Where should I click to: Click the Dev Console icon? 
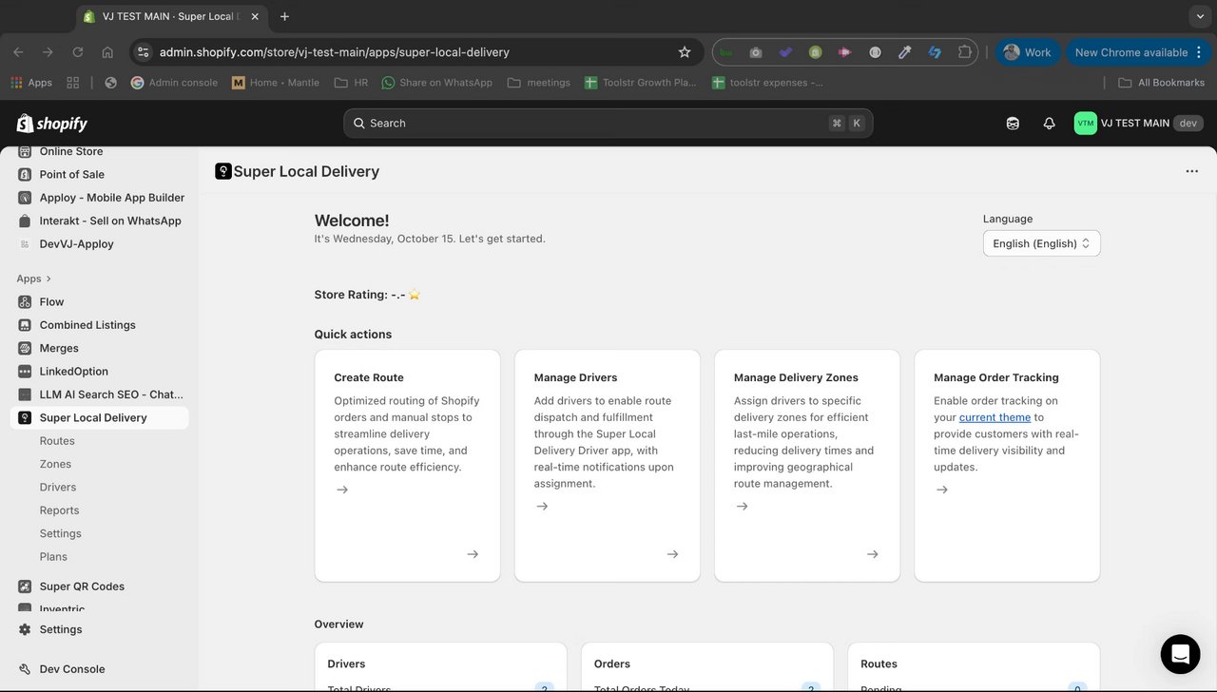tap(25, 669)
